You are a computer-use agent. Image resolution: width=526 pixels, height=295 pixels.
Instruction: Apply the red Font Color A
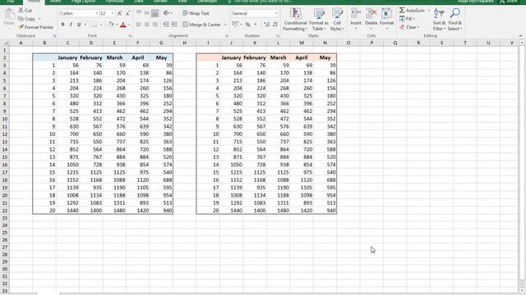click(123, 25)
